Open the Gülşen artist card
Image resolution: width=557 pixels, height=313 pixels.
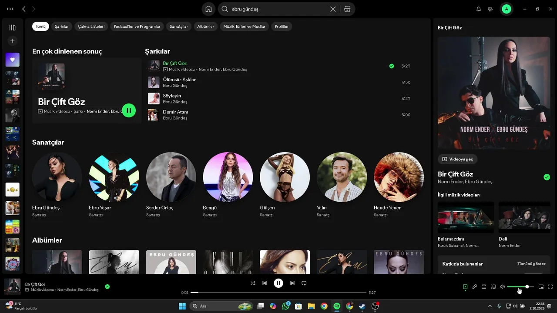coord(285,185)
